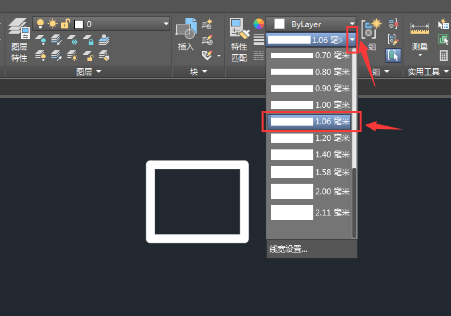This screenshot has width=451, height=316.
Task: Select 1.20 毫米 lineweight
Action: (310, 138)
